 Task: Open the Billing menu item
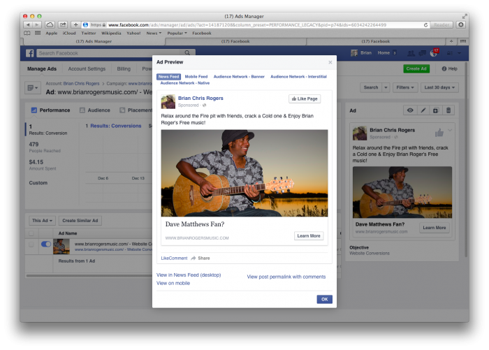point(124,69)
